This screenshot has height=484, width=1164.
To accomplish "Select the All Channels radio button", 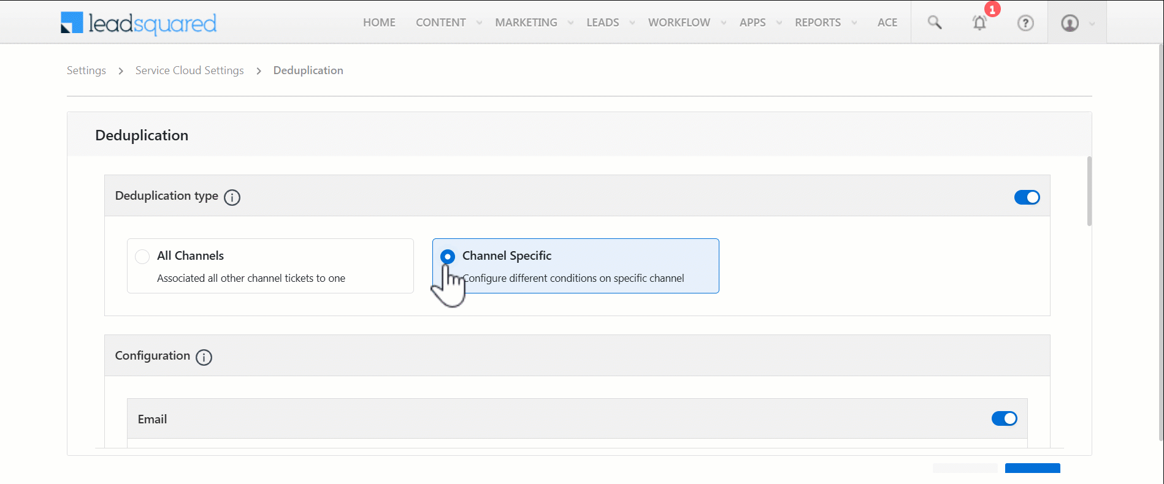I will point(142,256).
